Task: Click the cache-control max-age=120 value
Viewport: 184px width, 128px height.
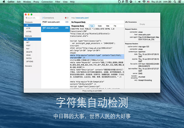Action: [x=144, y=47]
